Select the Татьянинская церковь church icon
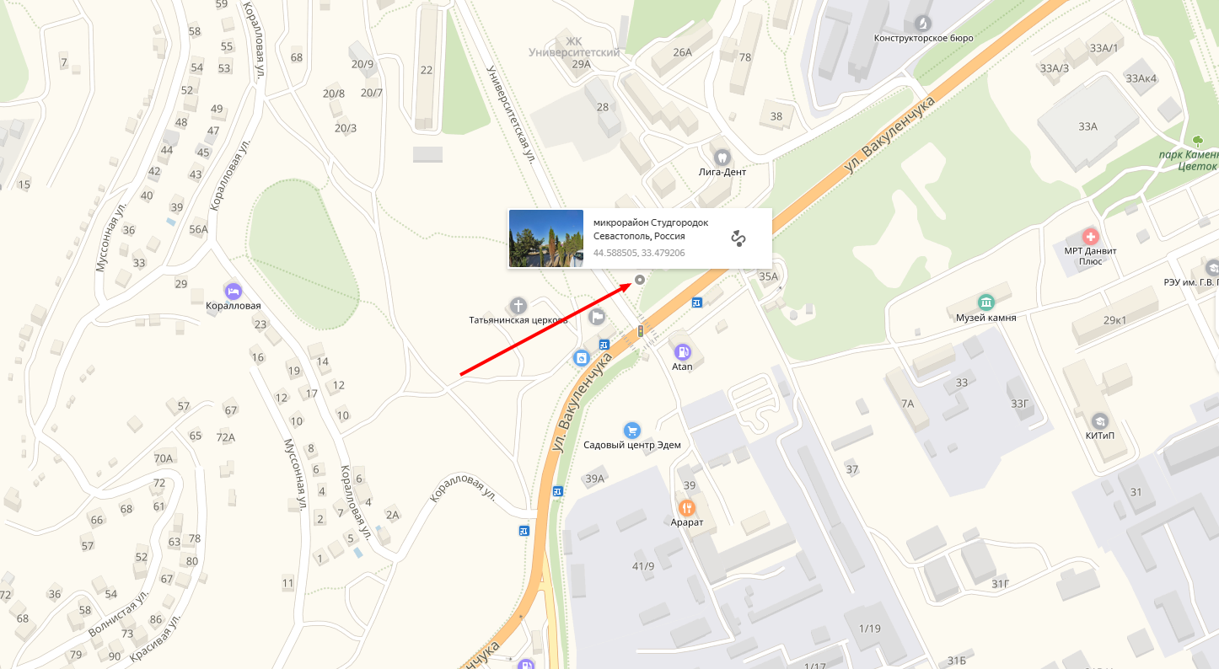Image resolution: width=1219 pixels, height=669 pixels. click(x=518, y=305)
